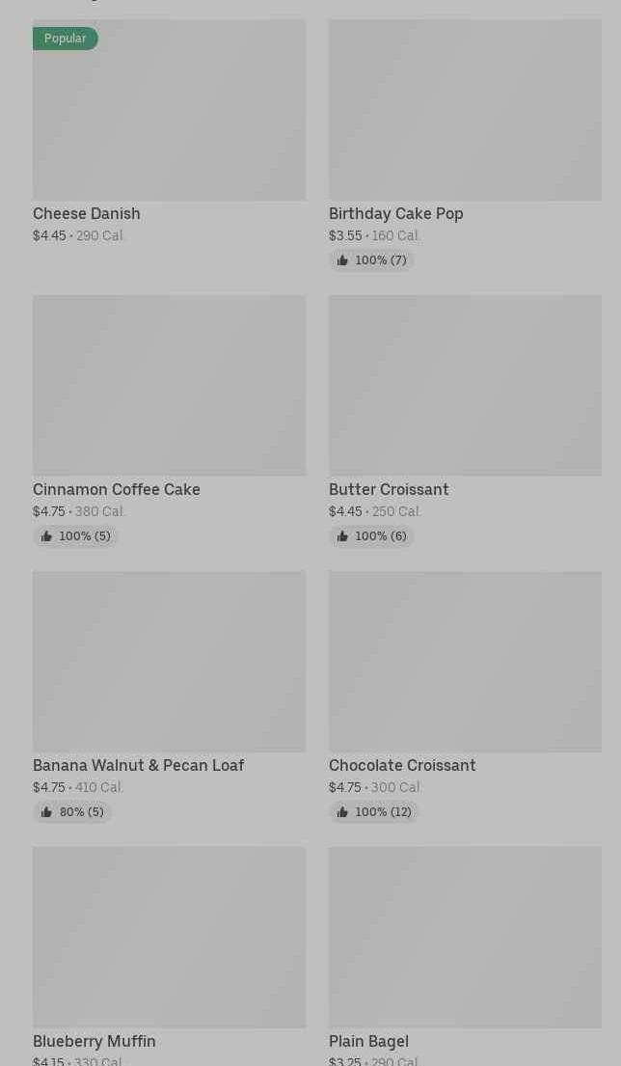Click thumbs-up icon under Chocolate Croissant
Viewport: 621px width, 1066px height.
click(342, 812)
